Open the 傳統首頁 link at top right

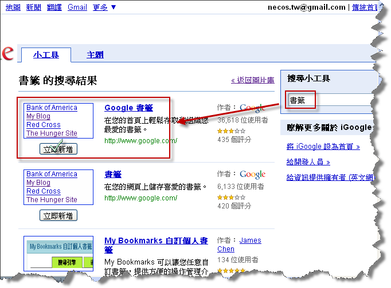click(x=365, y=7)
